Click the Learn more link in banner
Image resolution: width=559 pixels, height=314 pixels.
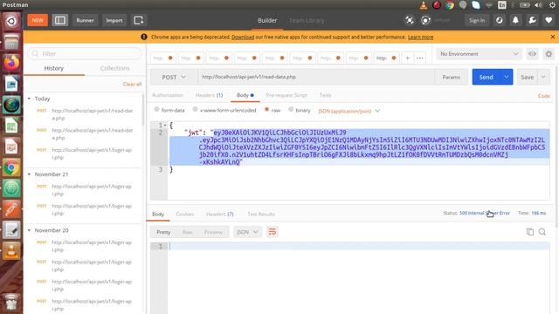coord(420,37)
